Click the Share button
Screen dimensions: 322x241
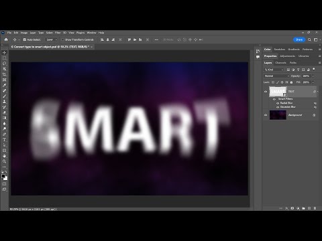point(299,39)
